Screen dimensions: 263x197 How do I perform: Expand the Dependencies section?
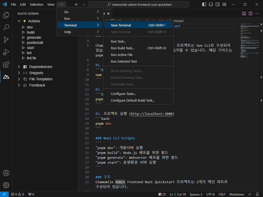19,67
